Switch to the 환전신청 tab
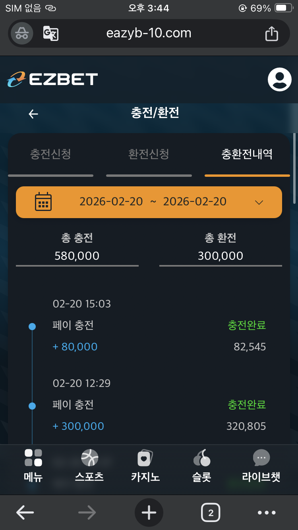Viewport: 298px width, 530px height. tap(149, 154)
